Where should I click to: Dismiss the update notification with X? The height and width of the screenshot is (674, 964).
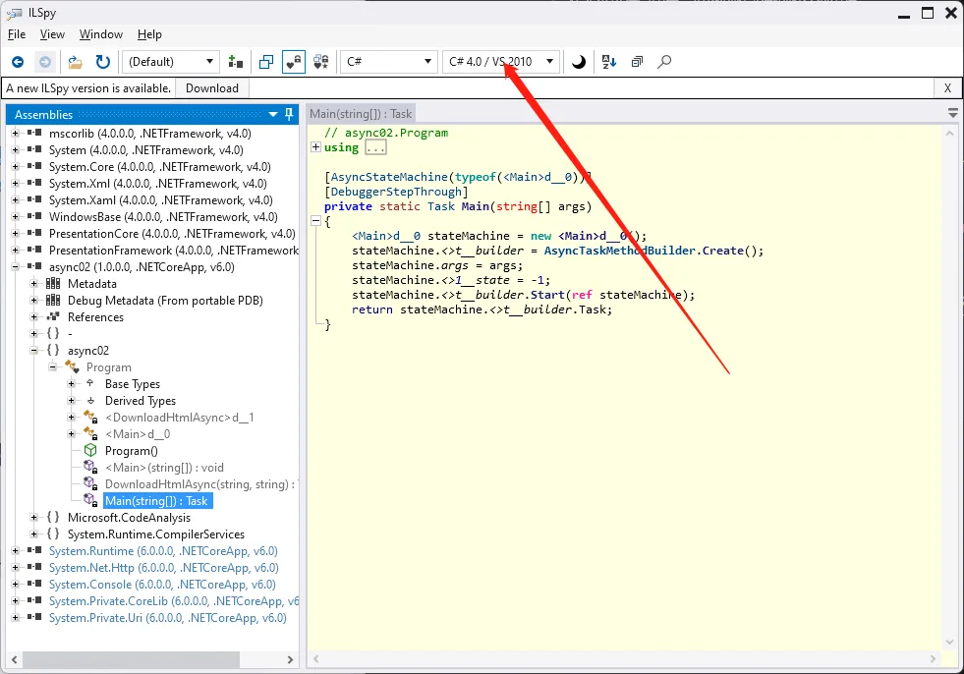[947, 88]
